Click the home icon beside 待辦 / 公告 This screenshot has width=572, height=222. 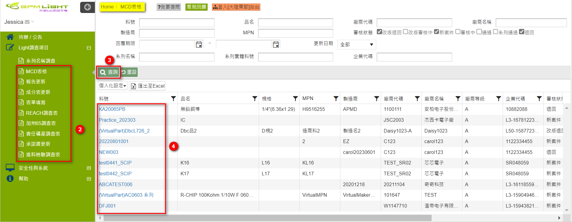coord(10,37)
